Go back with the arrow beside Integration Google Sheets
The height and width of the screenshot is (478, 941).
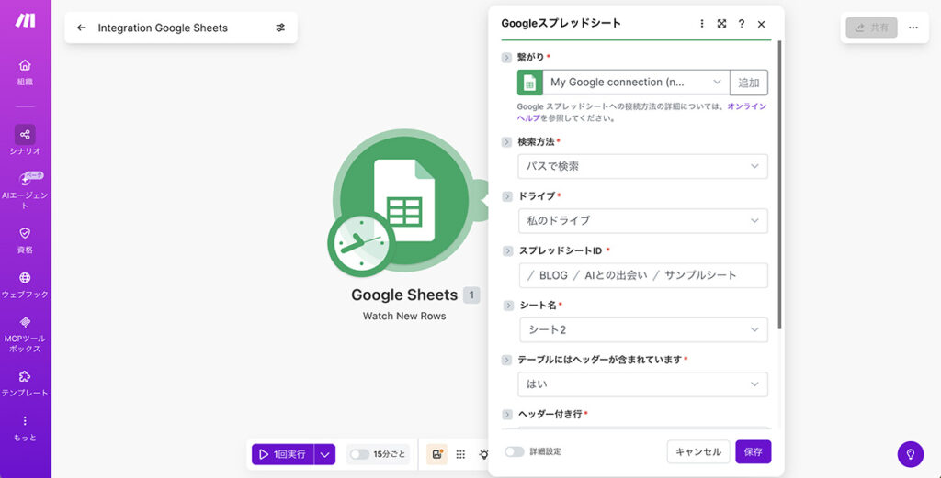(82, 28)
